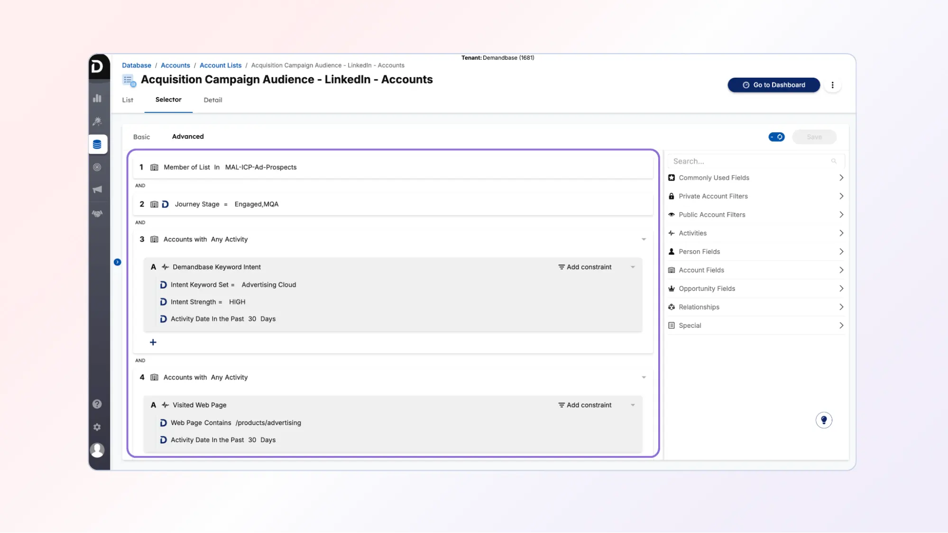Switch to the Basic selector mode
Image resolution: width=948 pixels, height=533 pixels.
141,136
